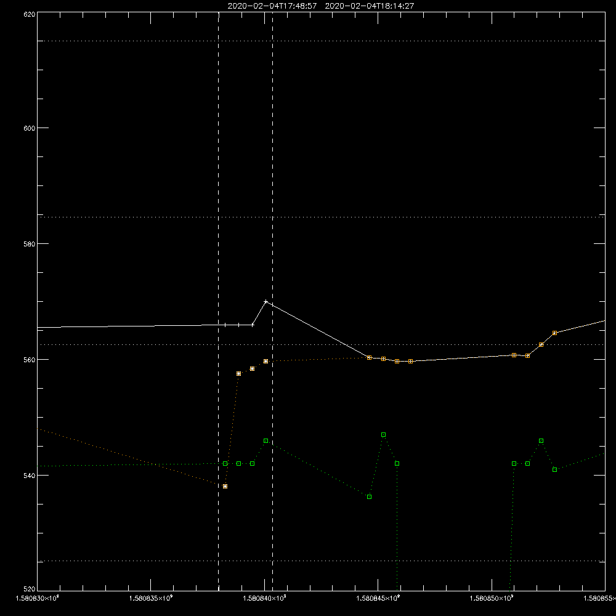Pick the topmost green square marker near 547
This screenshot has height=616, width=616.
(383, 435)
